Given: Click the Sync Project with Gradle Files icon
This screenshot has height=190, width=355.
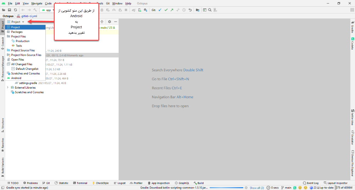Looking at the screenshot, I should pyautogui.click(x=133, y=10).
